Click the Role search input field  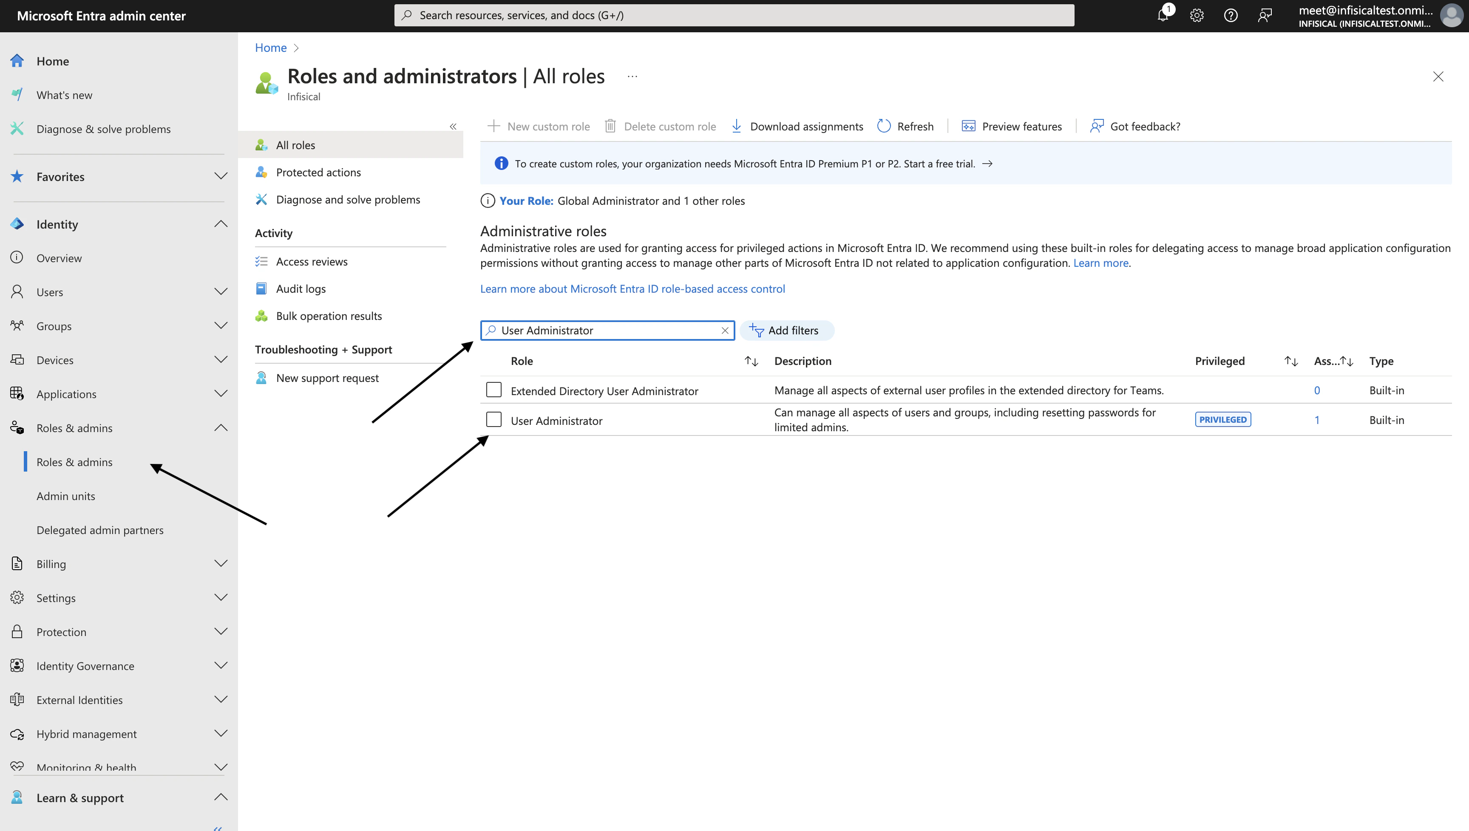[607, 331]
